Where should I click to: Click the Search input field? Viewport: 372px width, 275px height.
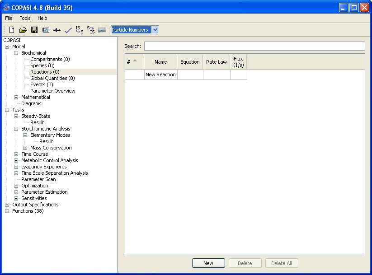(x=254, y=46)
